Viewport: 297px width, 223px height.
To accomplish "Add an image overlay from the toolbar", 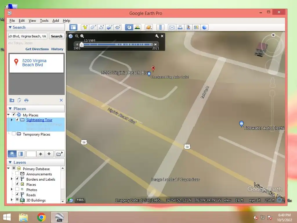I will pyautogui.click(x=109, y=27).
